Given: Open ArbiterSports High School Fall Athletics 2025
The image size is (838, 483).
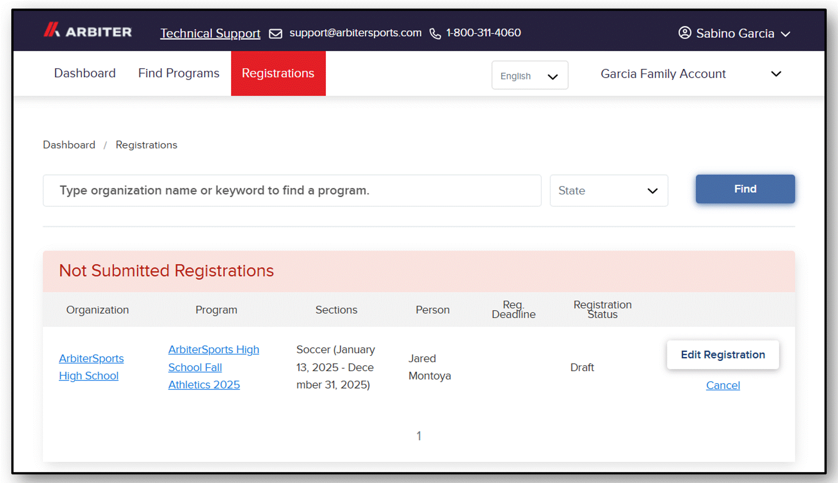Looking at the screenshot, I should point(214,367).
